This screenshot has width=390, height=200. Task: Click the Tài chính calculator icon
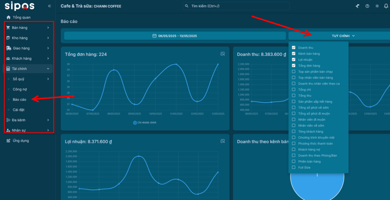click(x=8, y=69)
